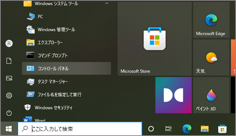Open the Microsoft Edge tile
The width and height of the screenshot is (236, 136).
(x=211, y=20)
